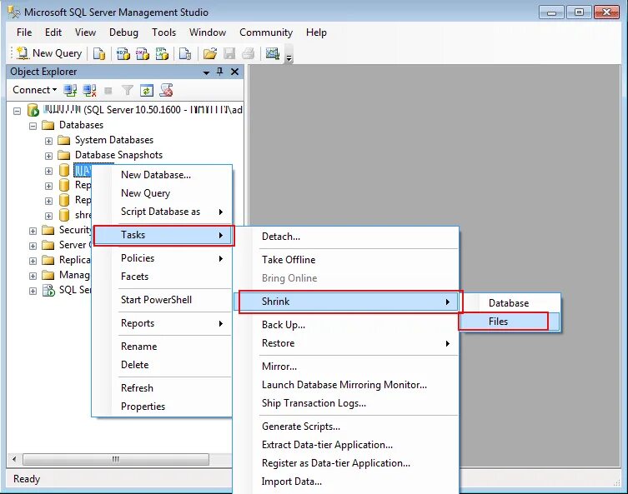
Task: Click the Filter funnel icon
Action: (x=128, y=91)
